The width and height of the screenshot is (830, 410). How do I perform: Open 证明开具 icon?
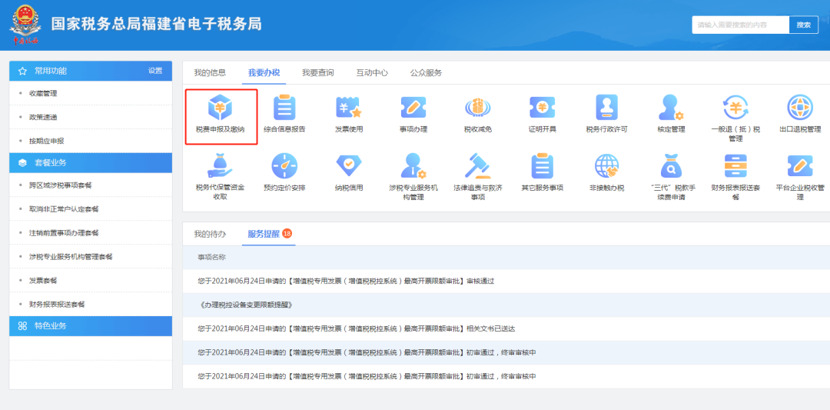pyautogui.click(x=543, y=108)
